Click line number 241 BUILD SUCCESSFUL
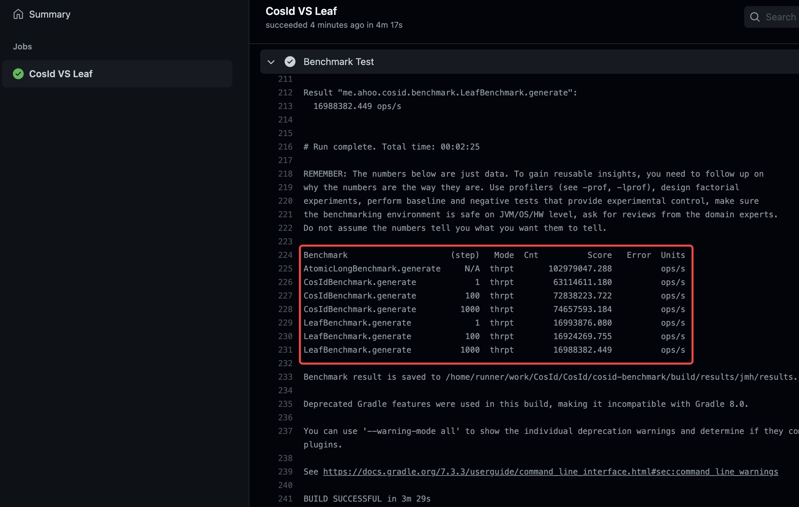The height and width of the screenshot is (507, 799). (x=285, y=499)
